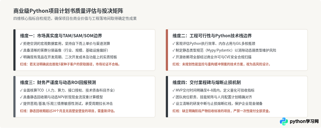Click red line about 缺乏明确阶段产物验收标准
The height and width of the screenshot is (128, 321).
point(222,111)
